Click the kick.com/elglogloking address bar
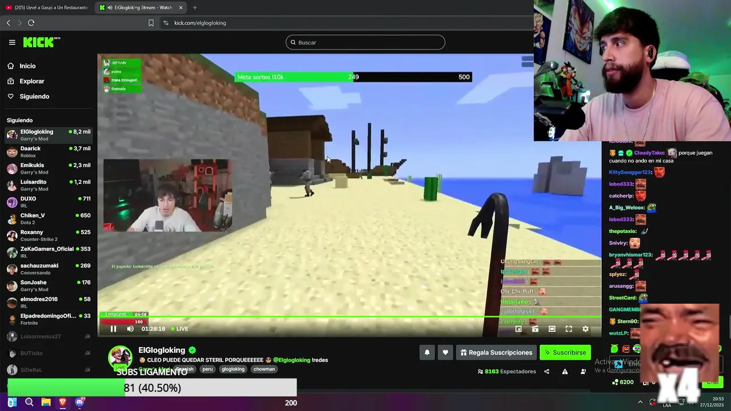Image resolution: width=731 pixels, height=411 pixels. [x=200, y=23]
